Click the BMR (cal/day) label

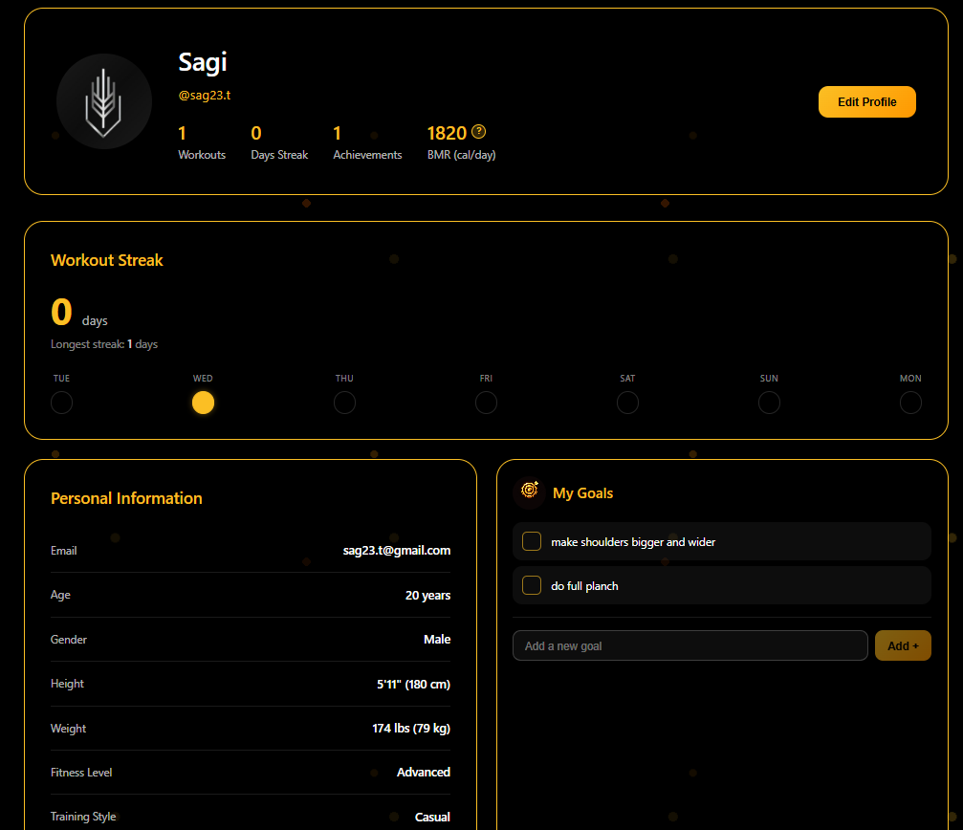pyautogui.click(x=462, y=155)
